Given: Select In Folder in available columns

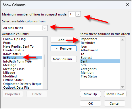Looking at the screenshot, I should pyautogui.click(x=22, y=58).
